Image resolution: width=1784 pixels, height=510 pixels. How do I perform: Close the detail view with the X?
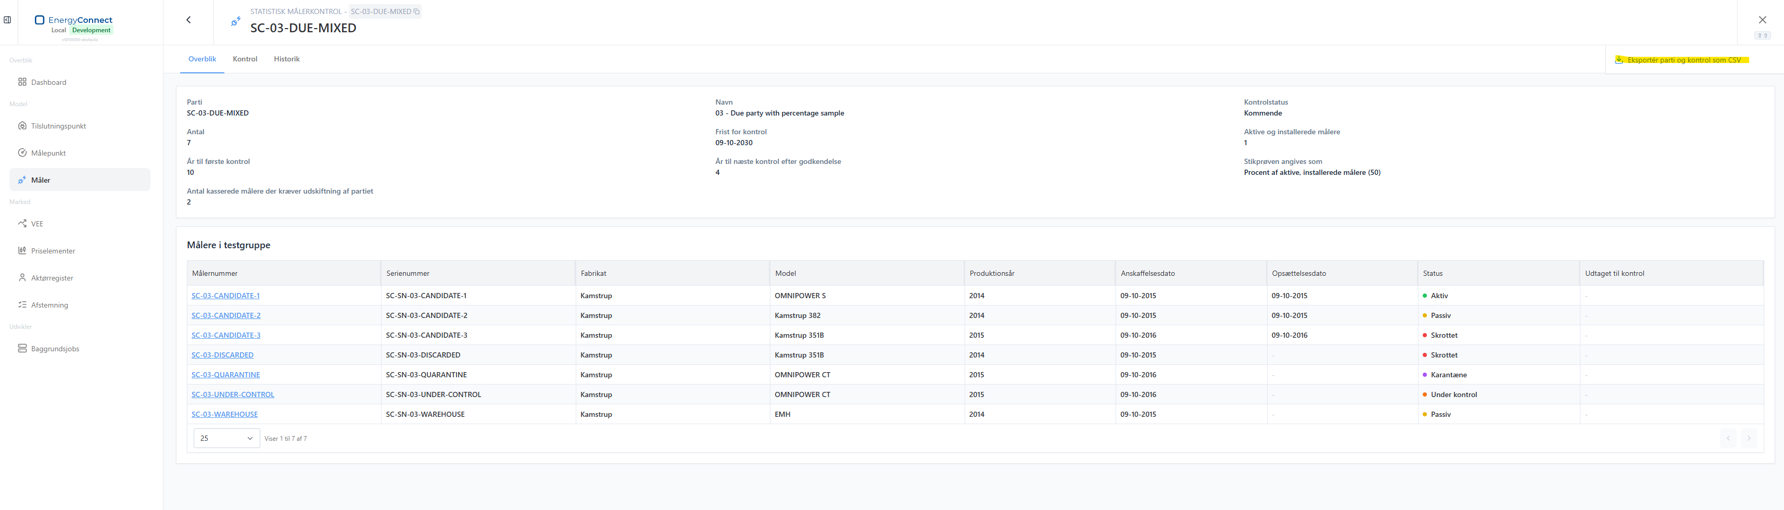pos(1763,20)
